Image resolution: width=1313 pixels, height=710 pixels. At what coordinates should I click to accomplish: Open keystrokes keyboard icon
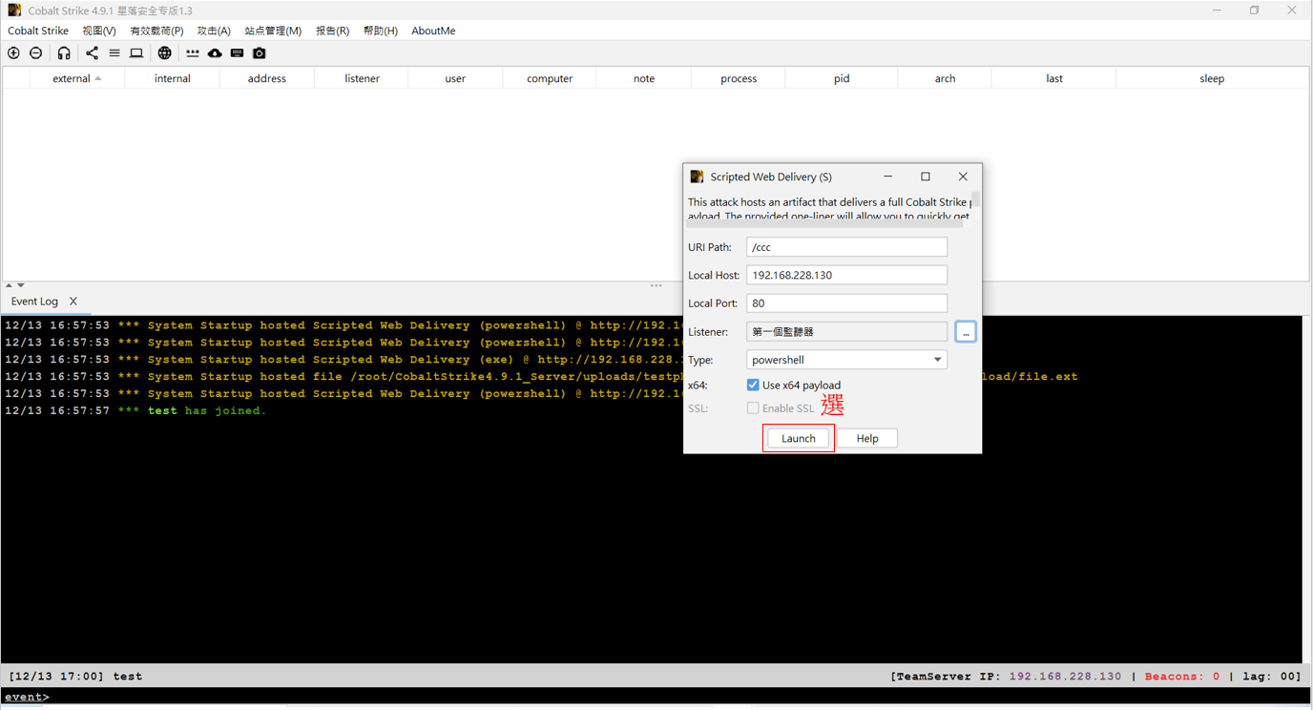coord(237,53)
